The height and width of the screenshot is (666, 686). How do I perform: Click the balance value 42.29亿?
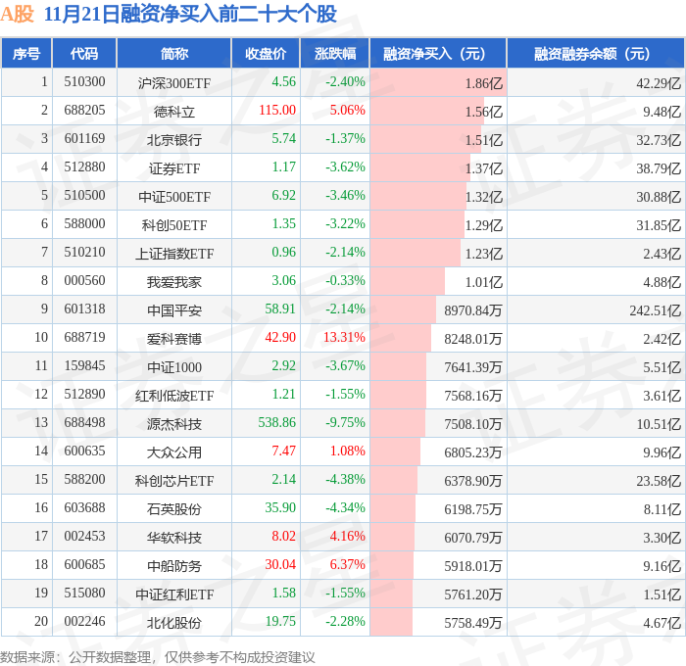659,83
